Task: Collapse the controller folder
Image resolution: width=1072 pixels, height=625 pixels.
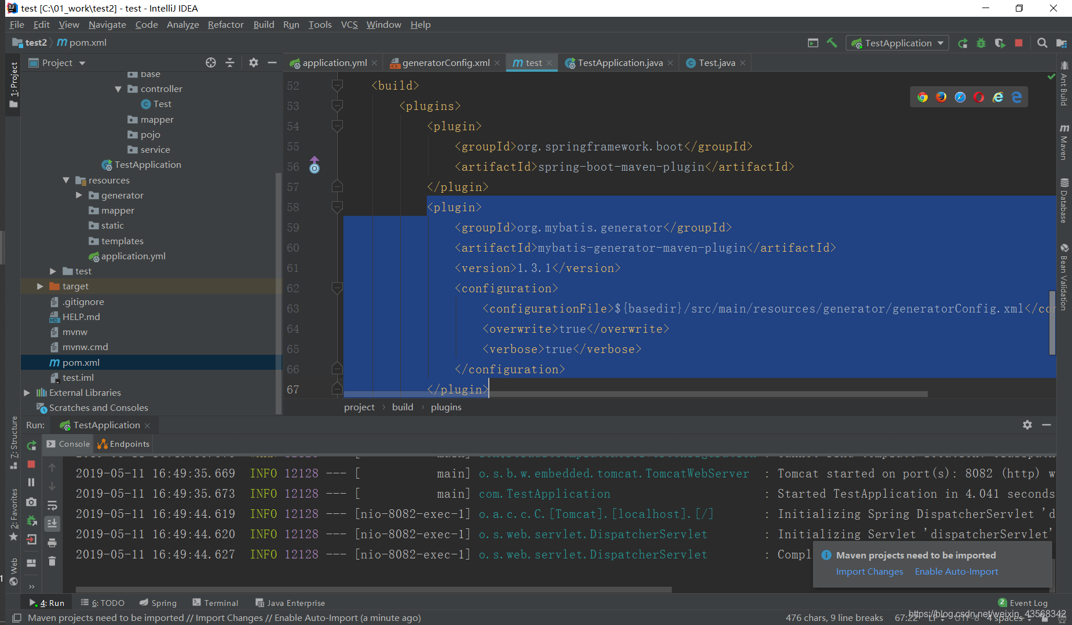Action: 118,89
